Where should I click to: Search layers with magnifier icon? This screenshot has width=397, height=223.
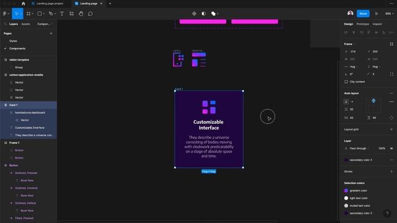click(x=6, y=24)
